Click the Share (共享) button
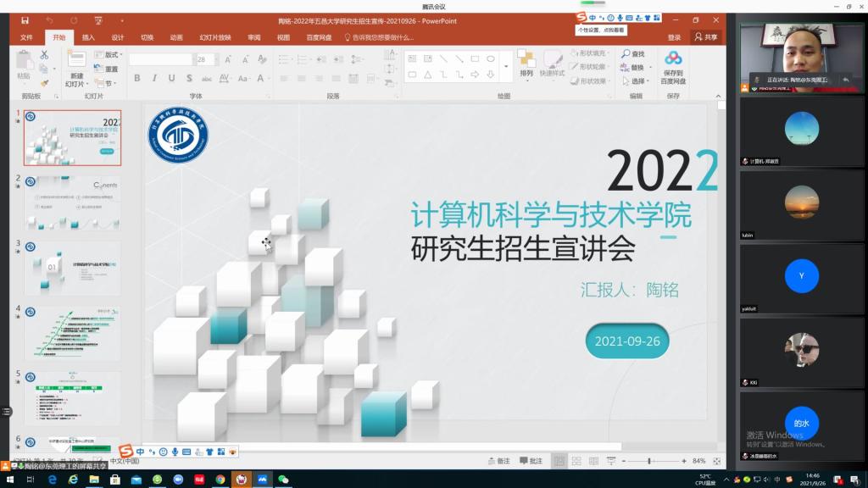The width and height of the screenshot is (868, 488). [705, 37]
